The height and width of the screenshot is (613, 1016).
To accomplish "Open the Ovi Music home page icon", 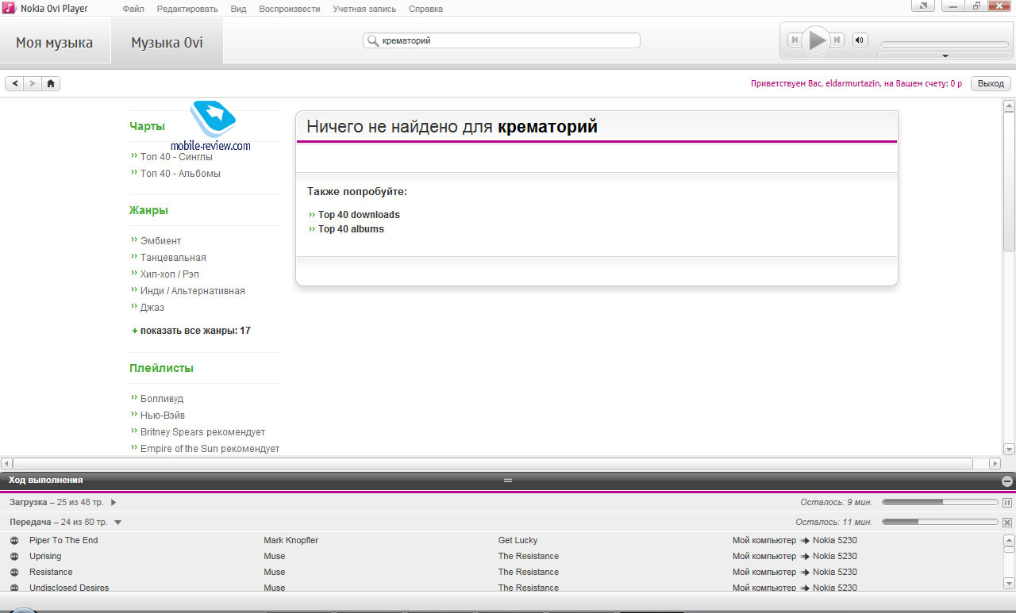I will [51, 83].
